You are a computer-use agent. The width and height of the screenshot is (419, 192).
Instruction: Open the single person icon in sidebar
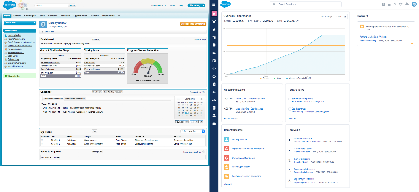[x=214, y=116]
